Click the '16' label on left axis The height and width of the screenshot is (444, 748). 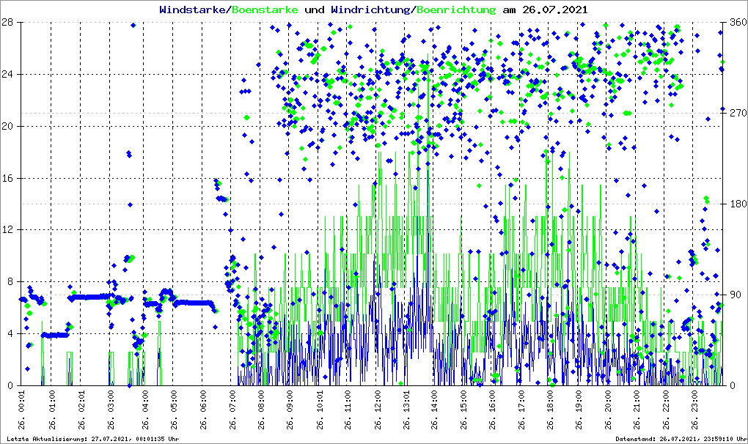pos(9,178)
